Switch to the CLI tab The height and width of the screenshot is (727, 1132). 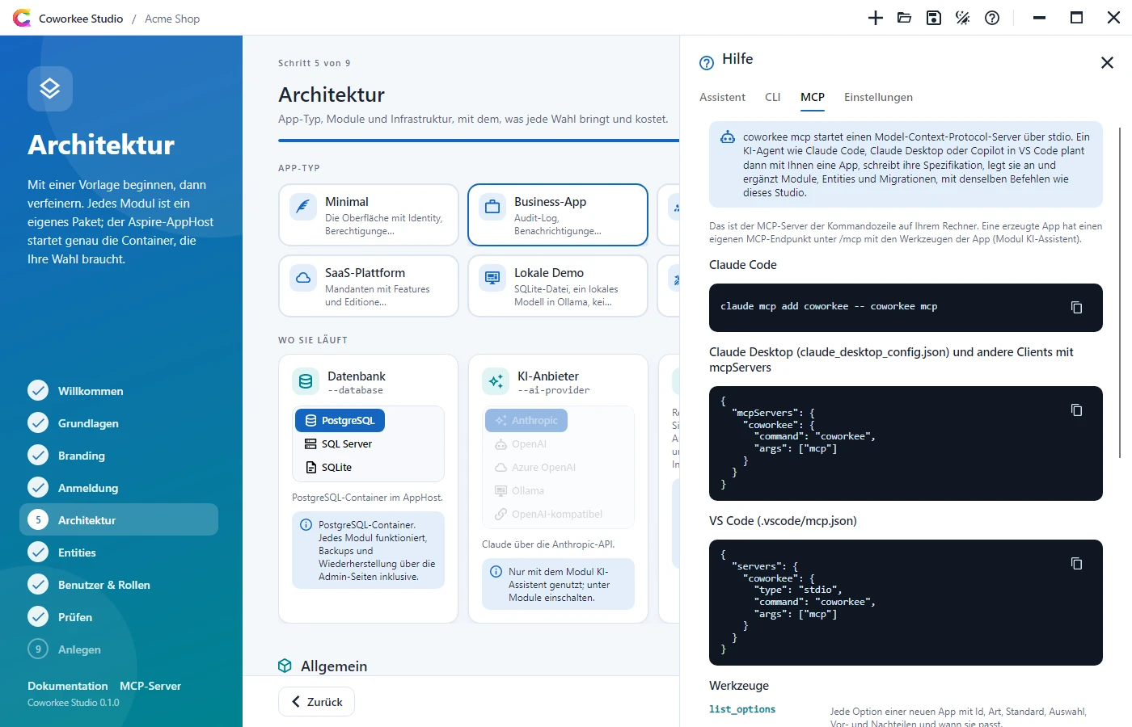(x=773, y=97)
